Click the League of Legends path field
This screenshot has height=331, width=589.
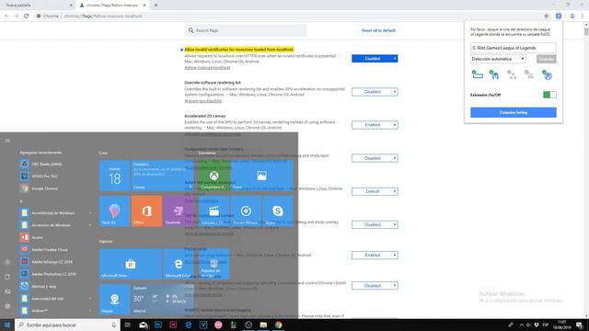tap(514, 48)
